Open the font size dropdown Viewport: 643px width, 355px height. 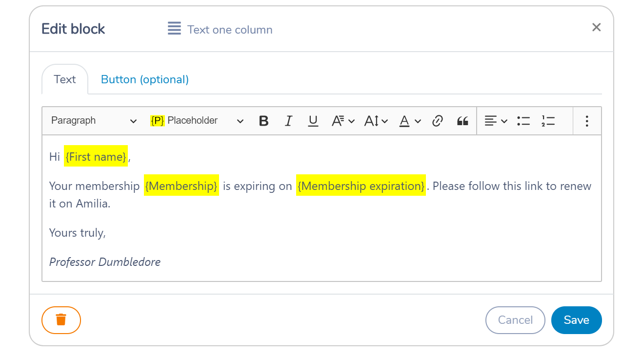tap(376, 121)
